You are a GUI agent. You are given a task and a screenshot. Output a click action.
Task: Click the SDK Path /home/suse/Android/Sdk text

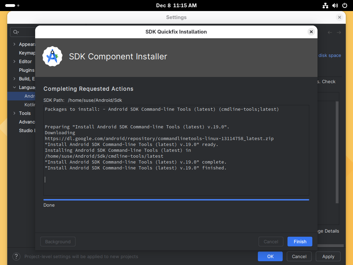click(x=95, y=100)
